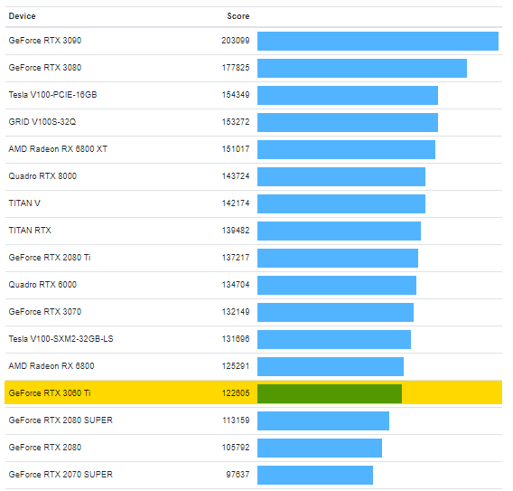Screen dimensions: 513x491
Task: Select the TITAN RTX device name
Action: pos(30,231)
